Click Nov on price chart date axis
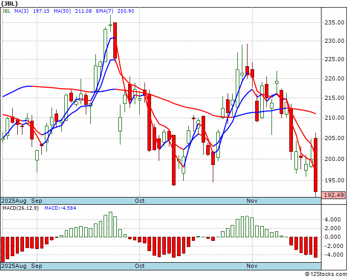Image resolution: width=347 pixels, height=278 pixels. [x=252, y=201]
